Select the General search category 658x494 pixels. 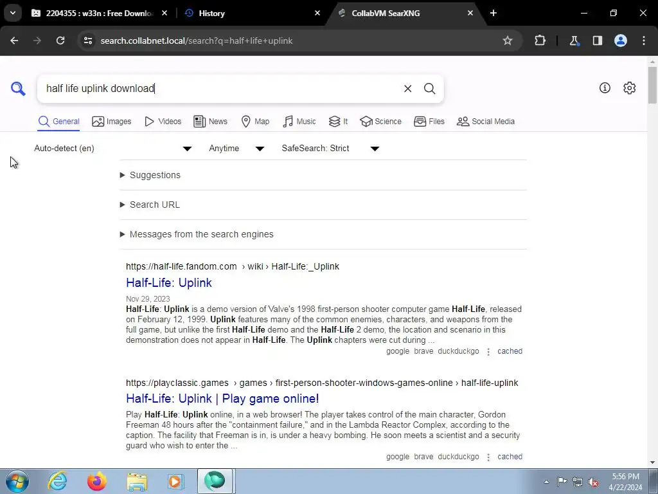(58, 122)
